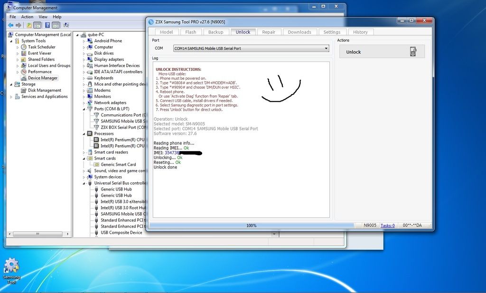Click the Back arrow in Computer Management toolbar
This screenshot has width=486, height=293.
(x=10, y=25)
